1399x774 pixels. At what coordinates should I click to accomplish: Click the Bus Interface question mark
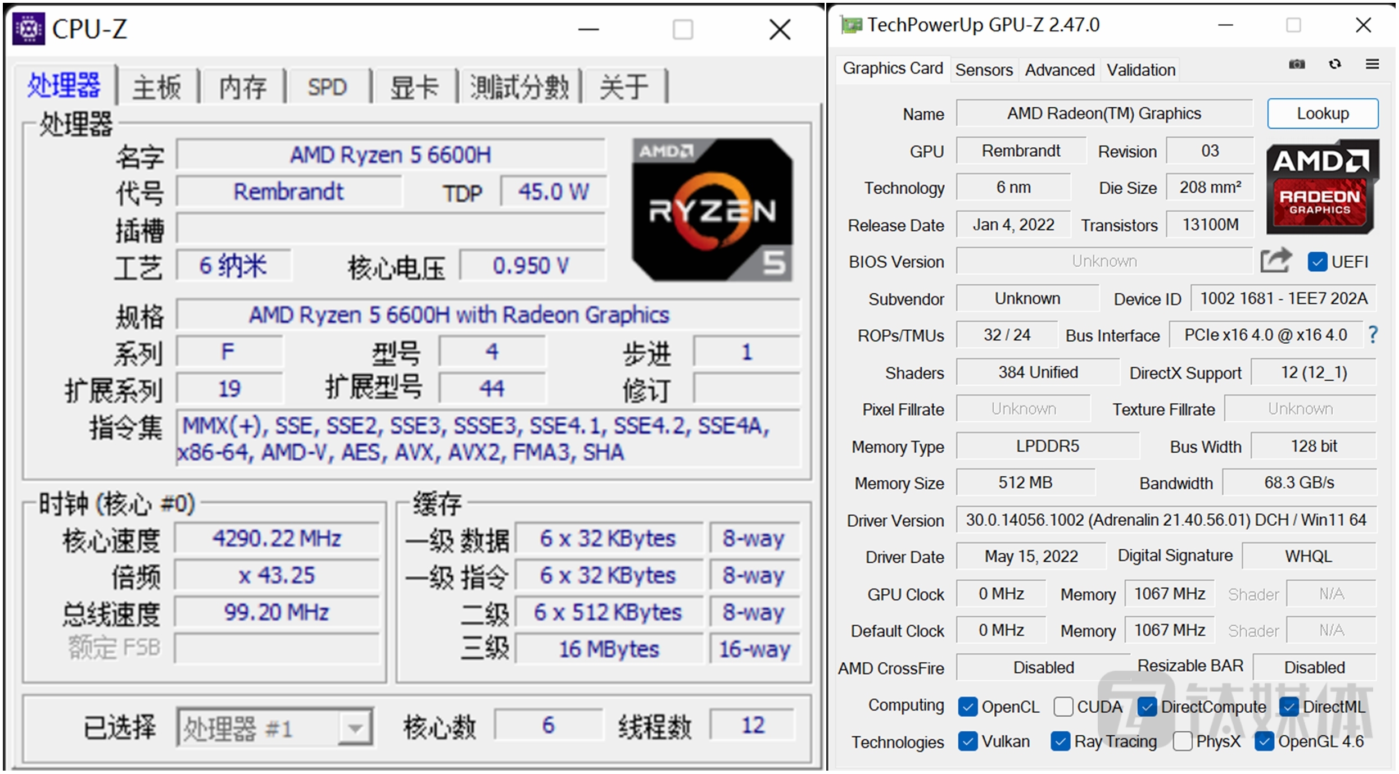1373,335
